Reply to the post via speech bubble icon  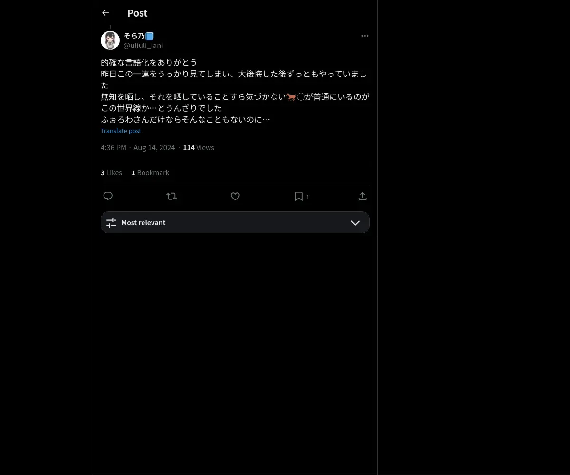pyautogui.click(x=108, y=196)
